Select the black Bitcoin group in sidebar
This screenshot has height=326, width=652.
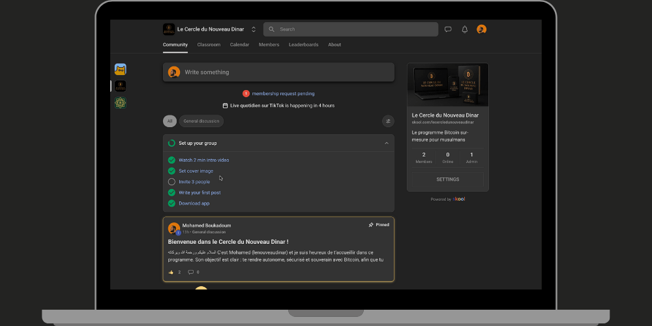(121, 86)
